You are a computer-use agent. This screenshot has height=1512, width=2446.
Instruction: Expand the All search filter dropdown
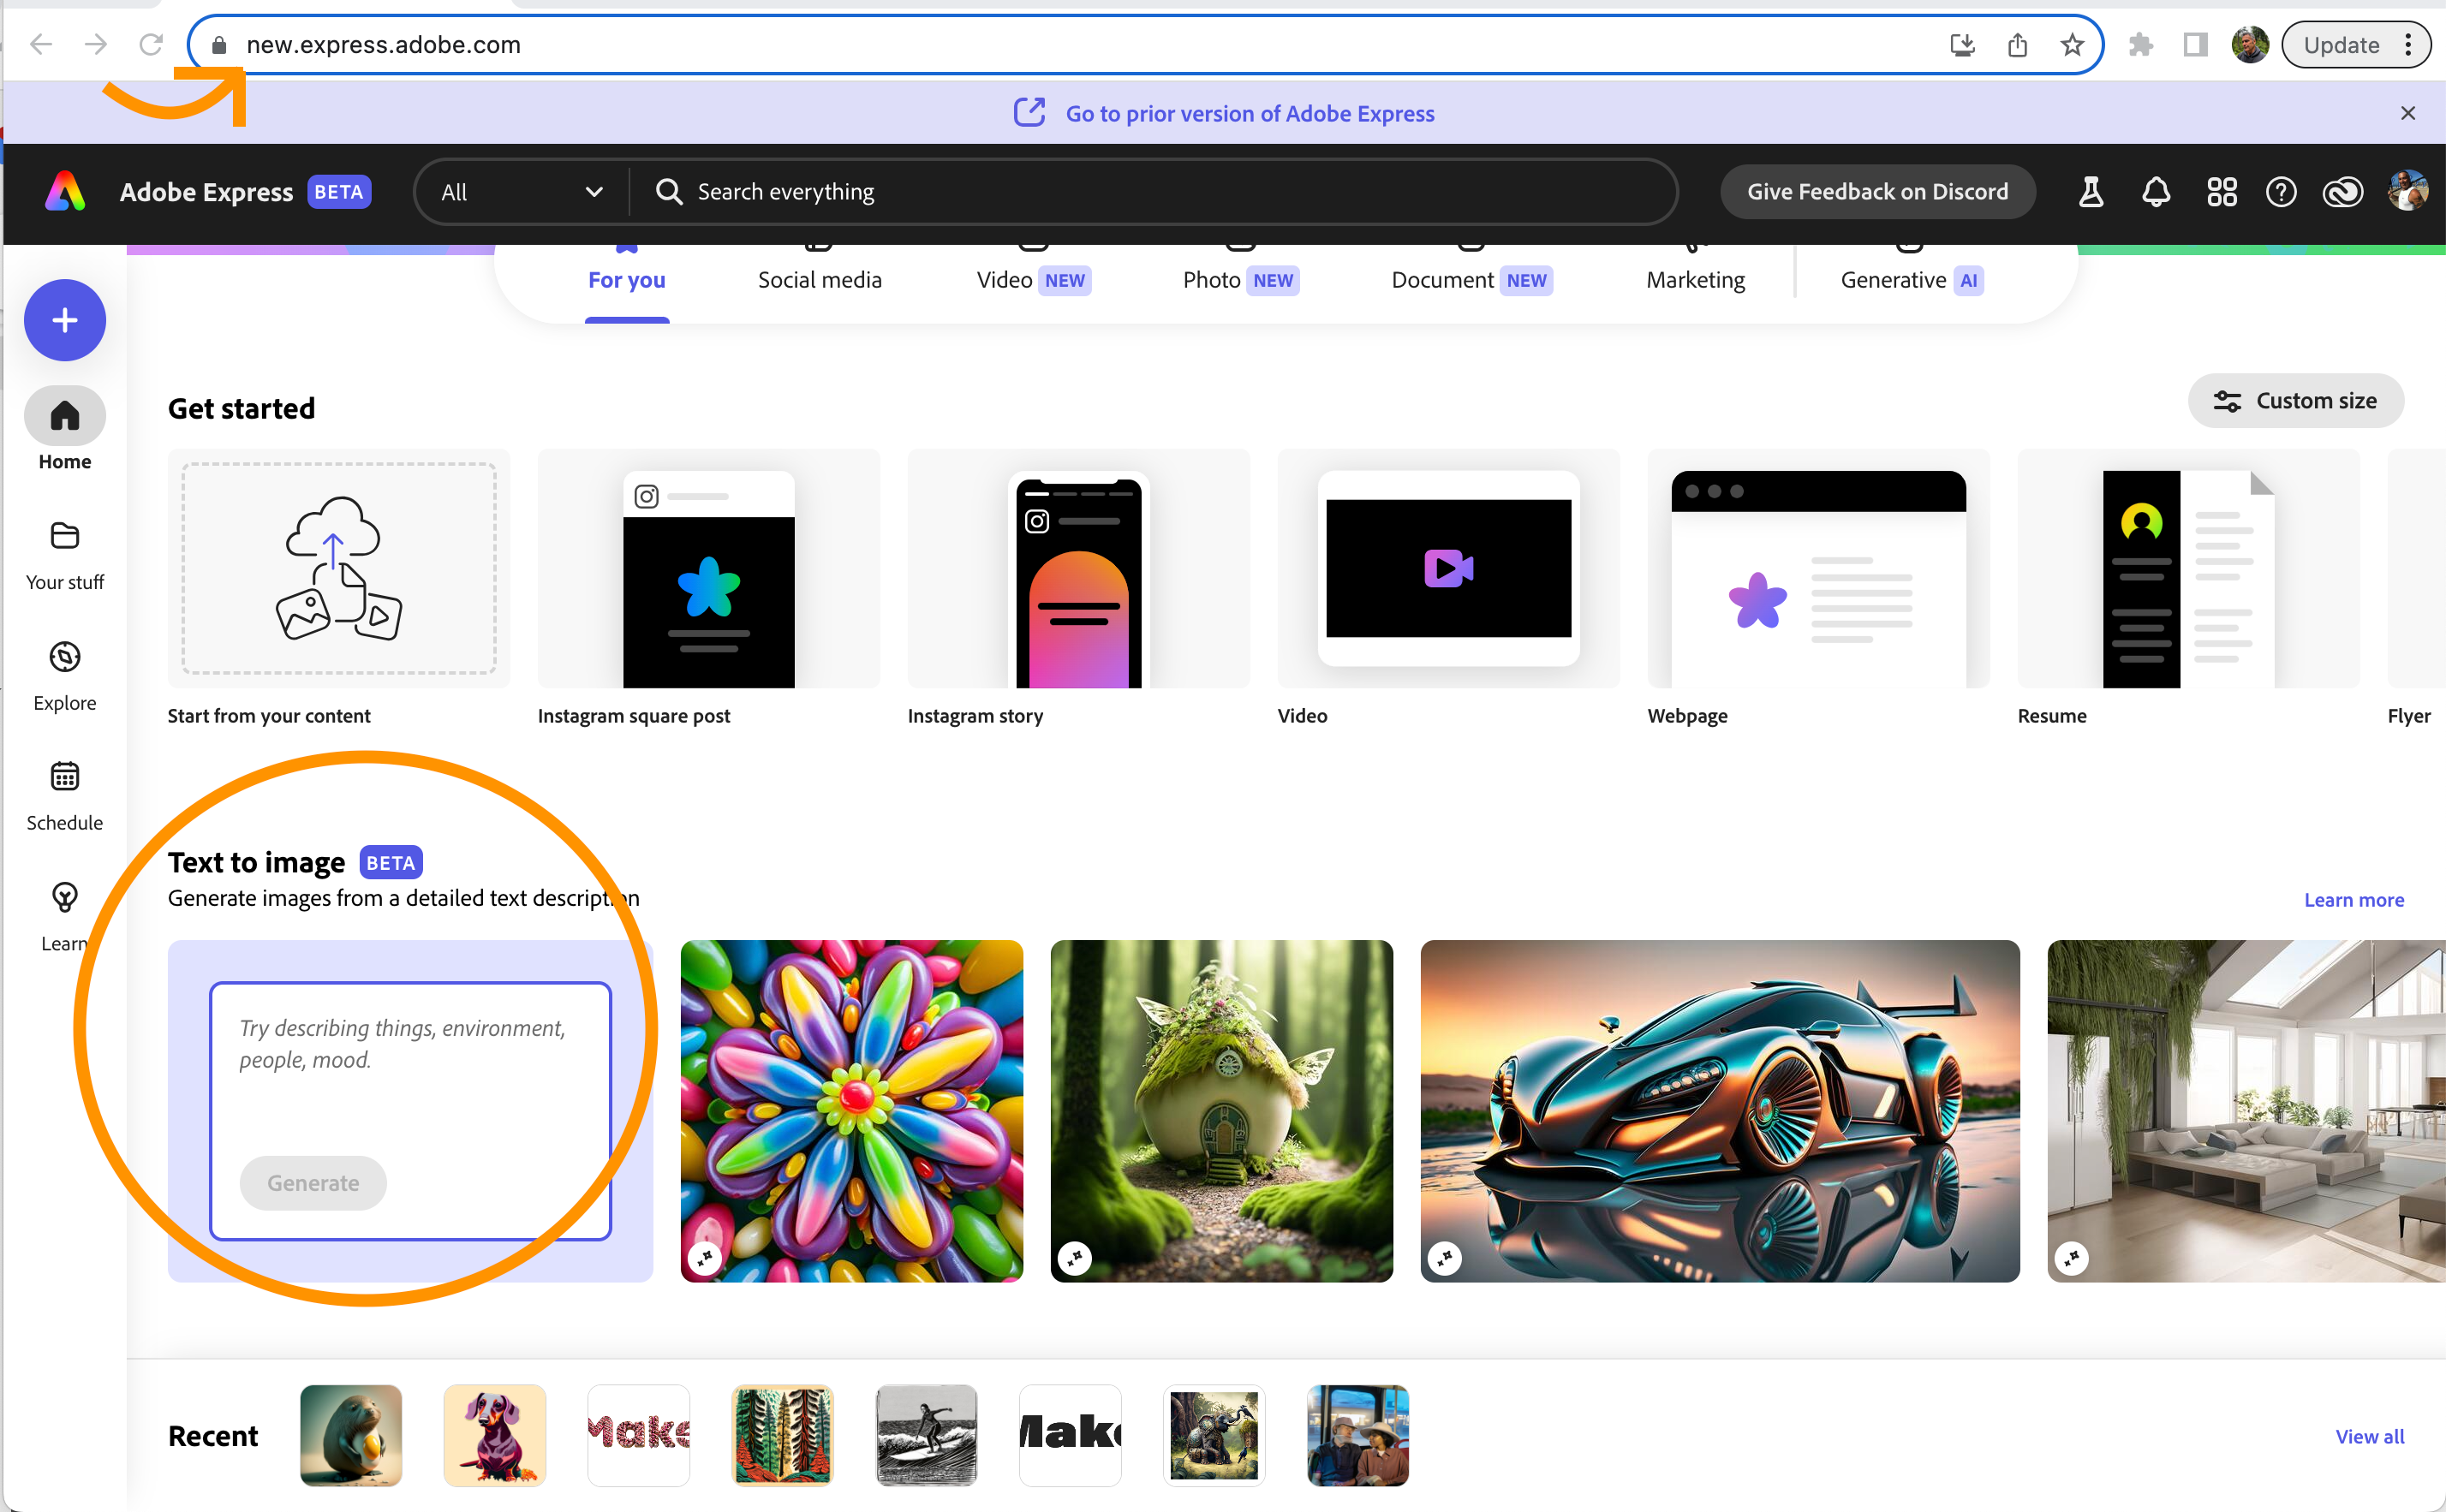pyautogui.click(x=521, y=192)
